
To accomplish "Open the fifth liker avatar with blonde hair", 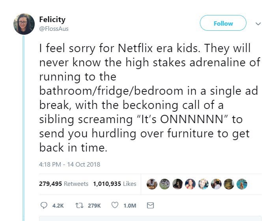I will [x=203, y=184].
